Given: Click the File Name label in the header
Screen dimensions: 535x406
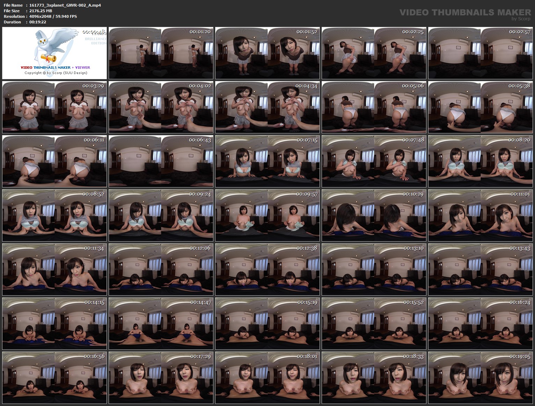Looking at the screenshot, I should coord(13,5).
